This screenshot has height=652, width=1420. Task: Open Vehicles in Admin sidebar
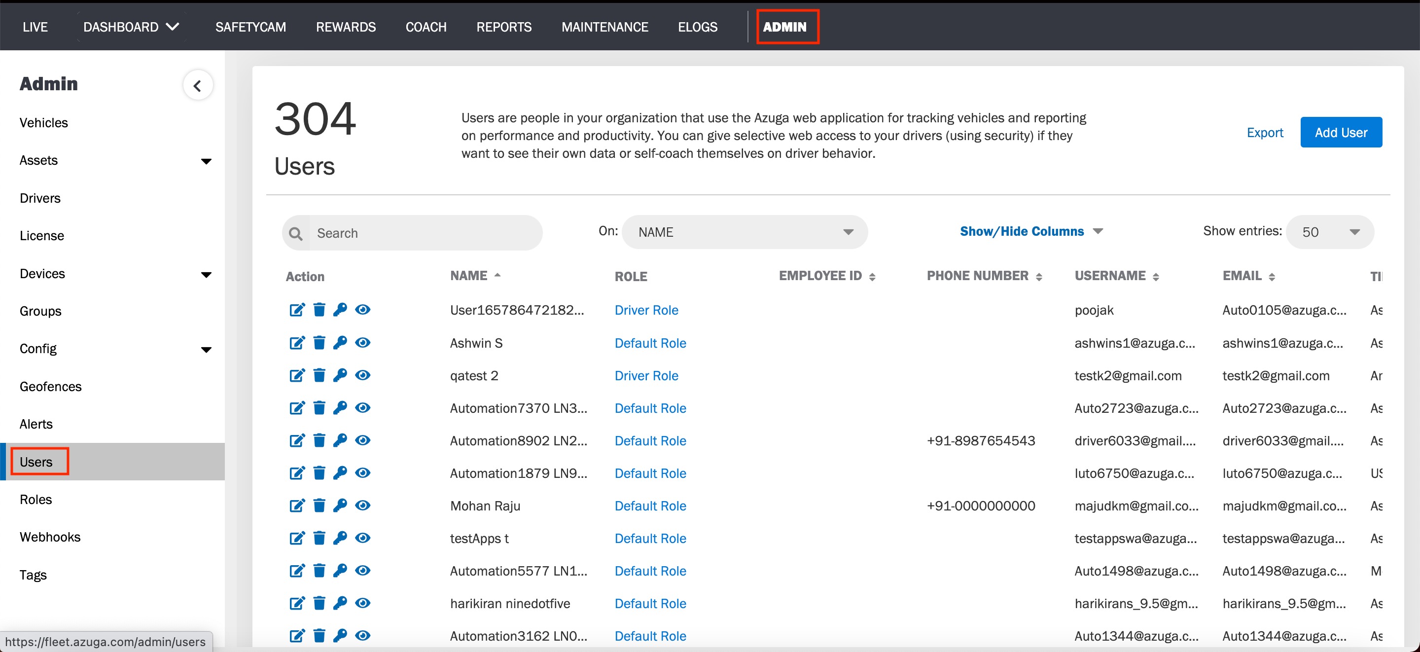point(43,122)
